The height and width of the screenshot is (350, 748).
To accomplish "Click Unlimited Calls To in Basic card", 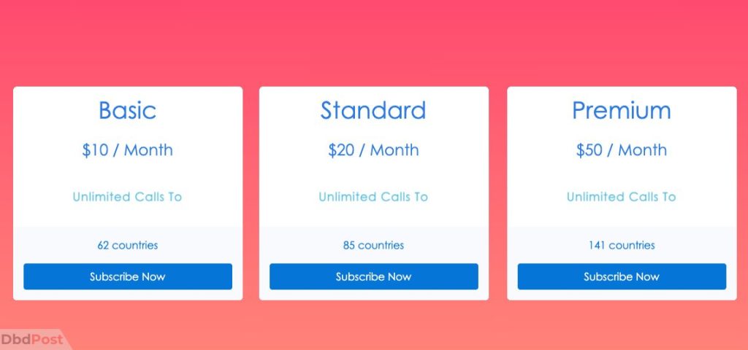I will coord(127,197).
